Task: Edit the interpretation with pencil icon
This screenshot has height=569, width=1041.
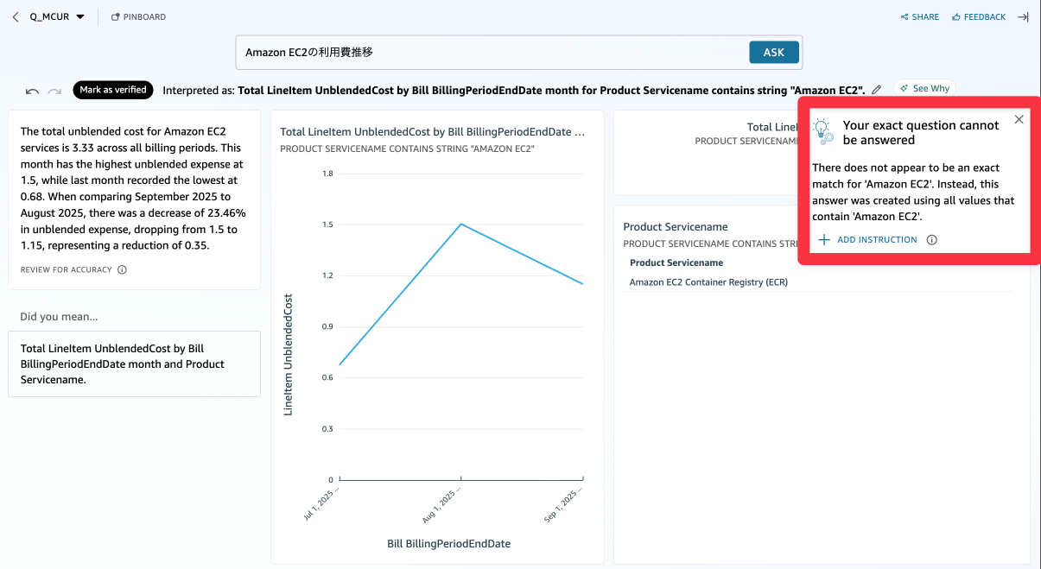Action: [x=877, y=89]
